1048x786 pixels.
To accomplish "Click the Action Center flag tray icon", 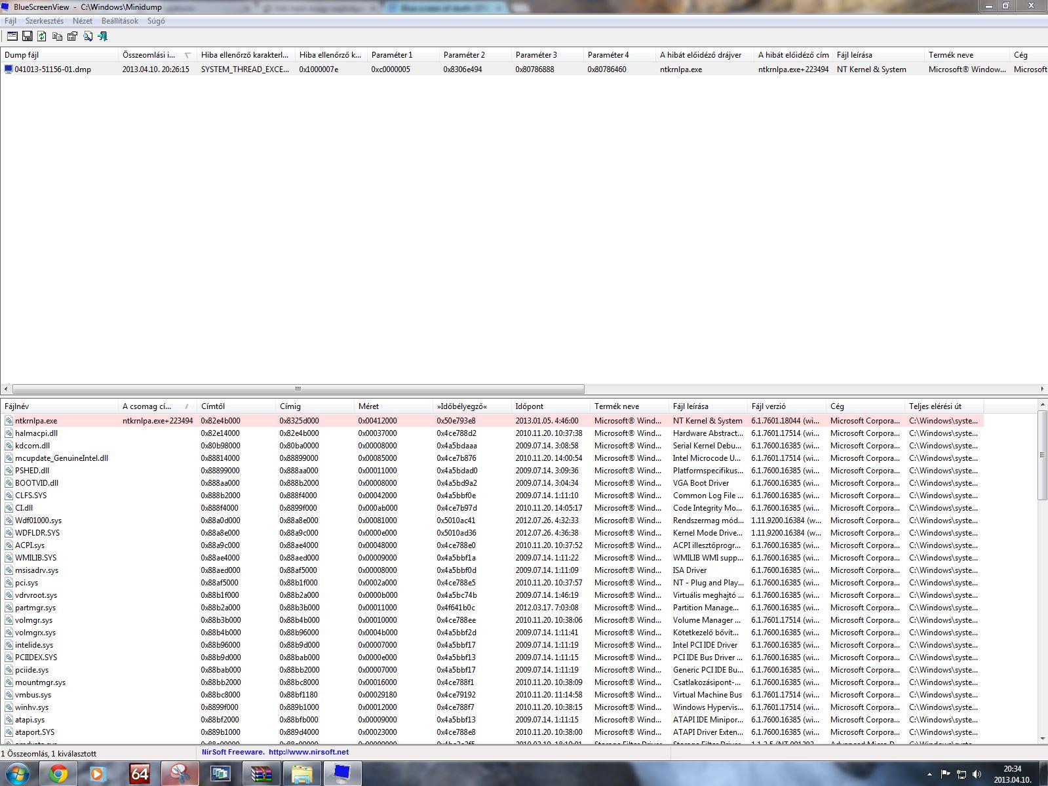I will tap(946, 774).
